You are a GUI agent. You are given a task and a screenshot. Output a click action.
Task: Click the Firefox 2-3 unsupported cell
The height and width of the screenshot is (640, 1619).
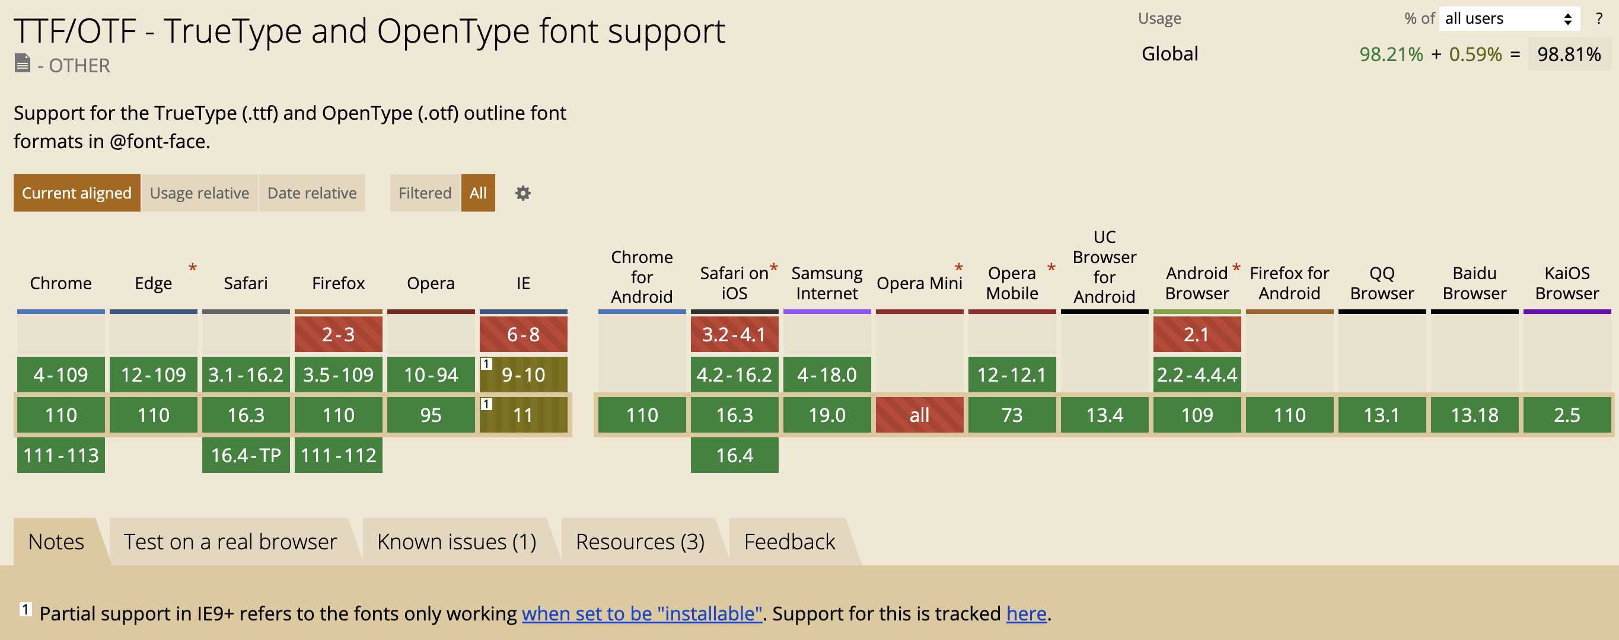pos(338,334)
